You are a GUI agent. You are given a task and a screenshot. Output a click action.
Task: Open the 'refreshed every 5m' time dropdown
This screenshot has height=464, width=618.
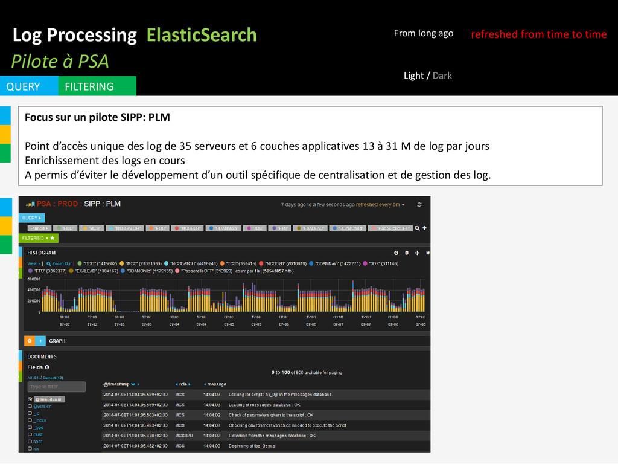(x=380, y=204)
